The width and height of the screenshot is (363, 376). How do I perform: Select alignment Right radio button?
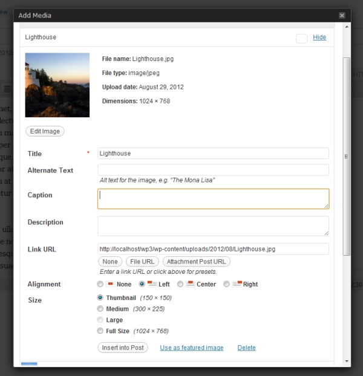tap(226, 284)
